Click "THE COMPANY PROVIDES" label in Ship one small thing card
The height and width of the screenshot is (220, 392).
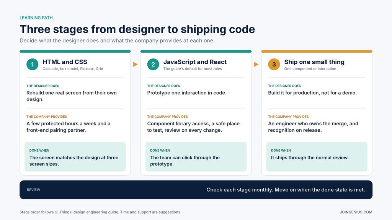point(289,117)
